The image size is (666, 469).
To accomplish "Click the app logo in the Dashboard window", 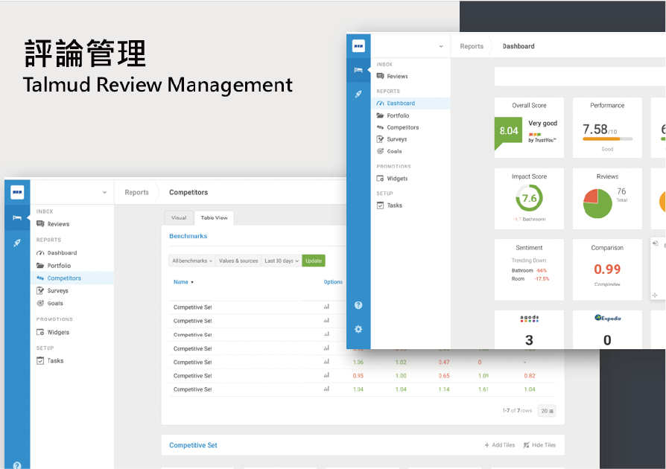I will [358, 46].
